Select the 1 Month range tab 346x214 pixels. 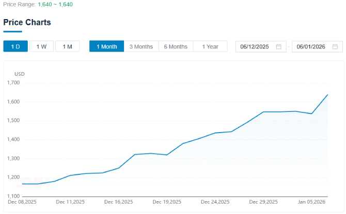tap(106, 46)
